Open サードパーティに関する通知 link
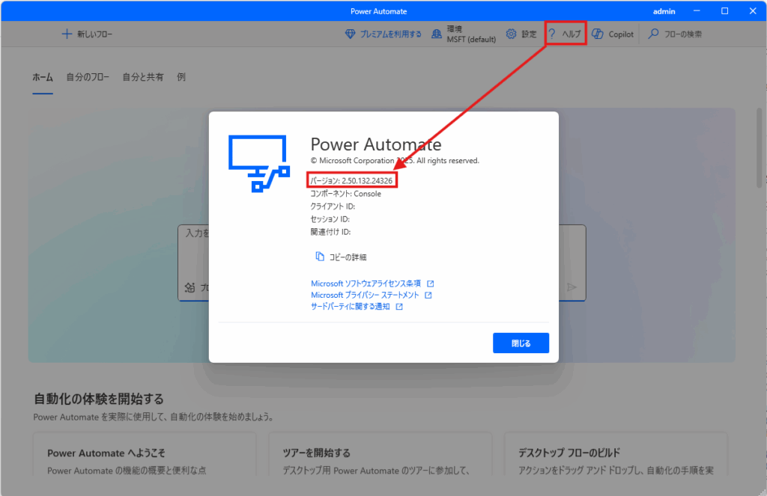The height and width of the screenshot is (496, 767). pos(351,307)
